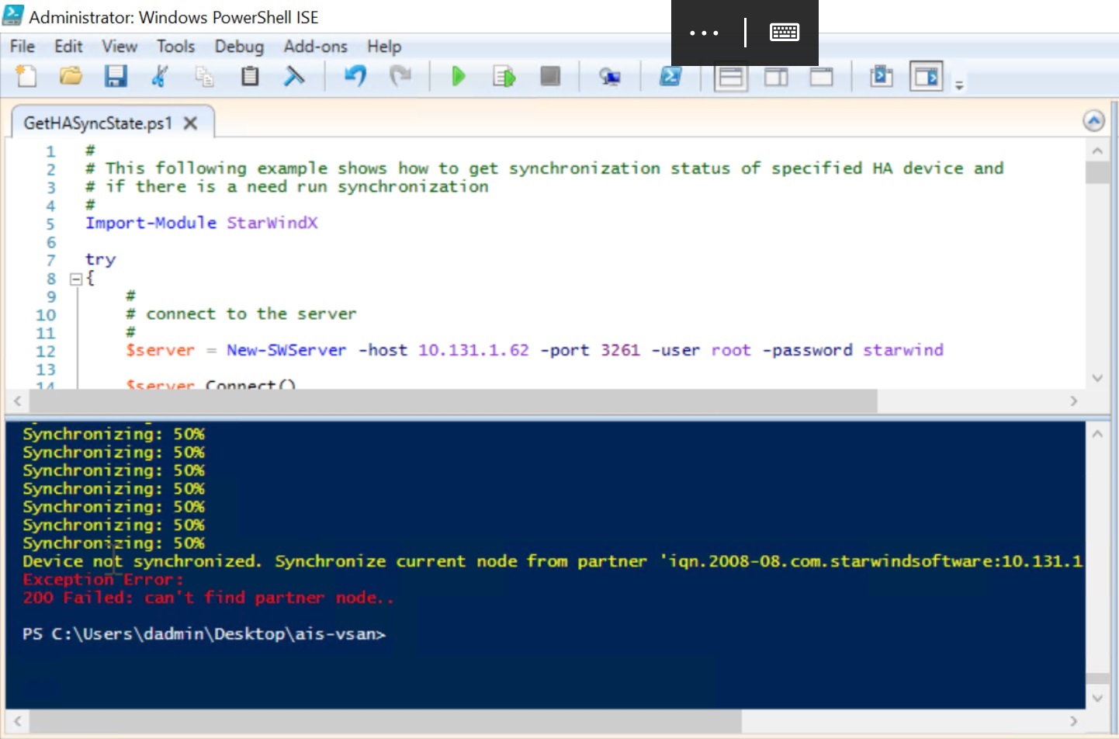Save the script with the floppy icon
The width and height of the screenshot is (1119, 739).
click(116, 76)
